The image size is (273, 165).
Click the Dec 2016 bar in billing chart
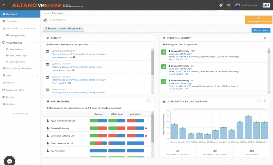pos(175,131)
